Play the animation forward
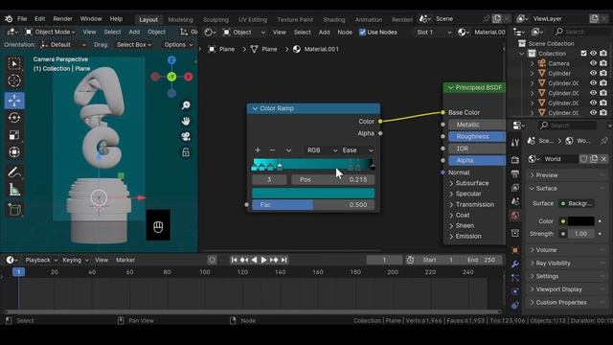This screenshot has height=345, width=613. (264, 260)
